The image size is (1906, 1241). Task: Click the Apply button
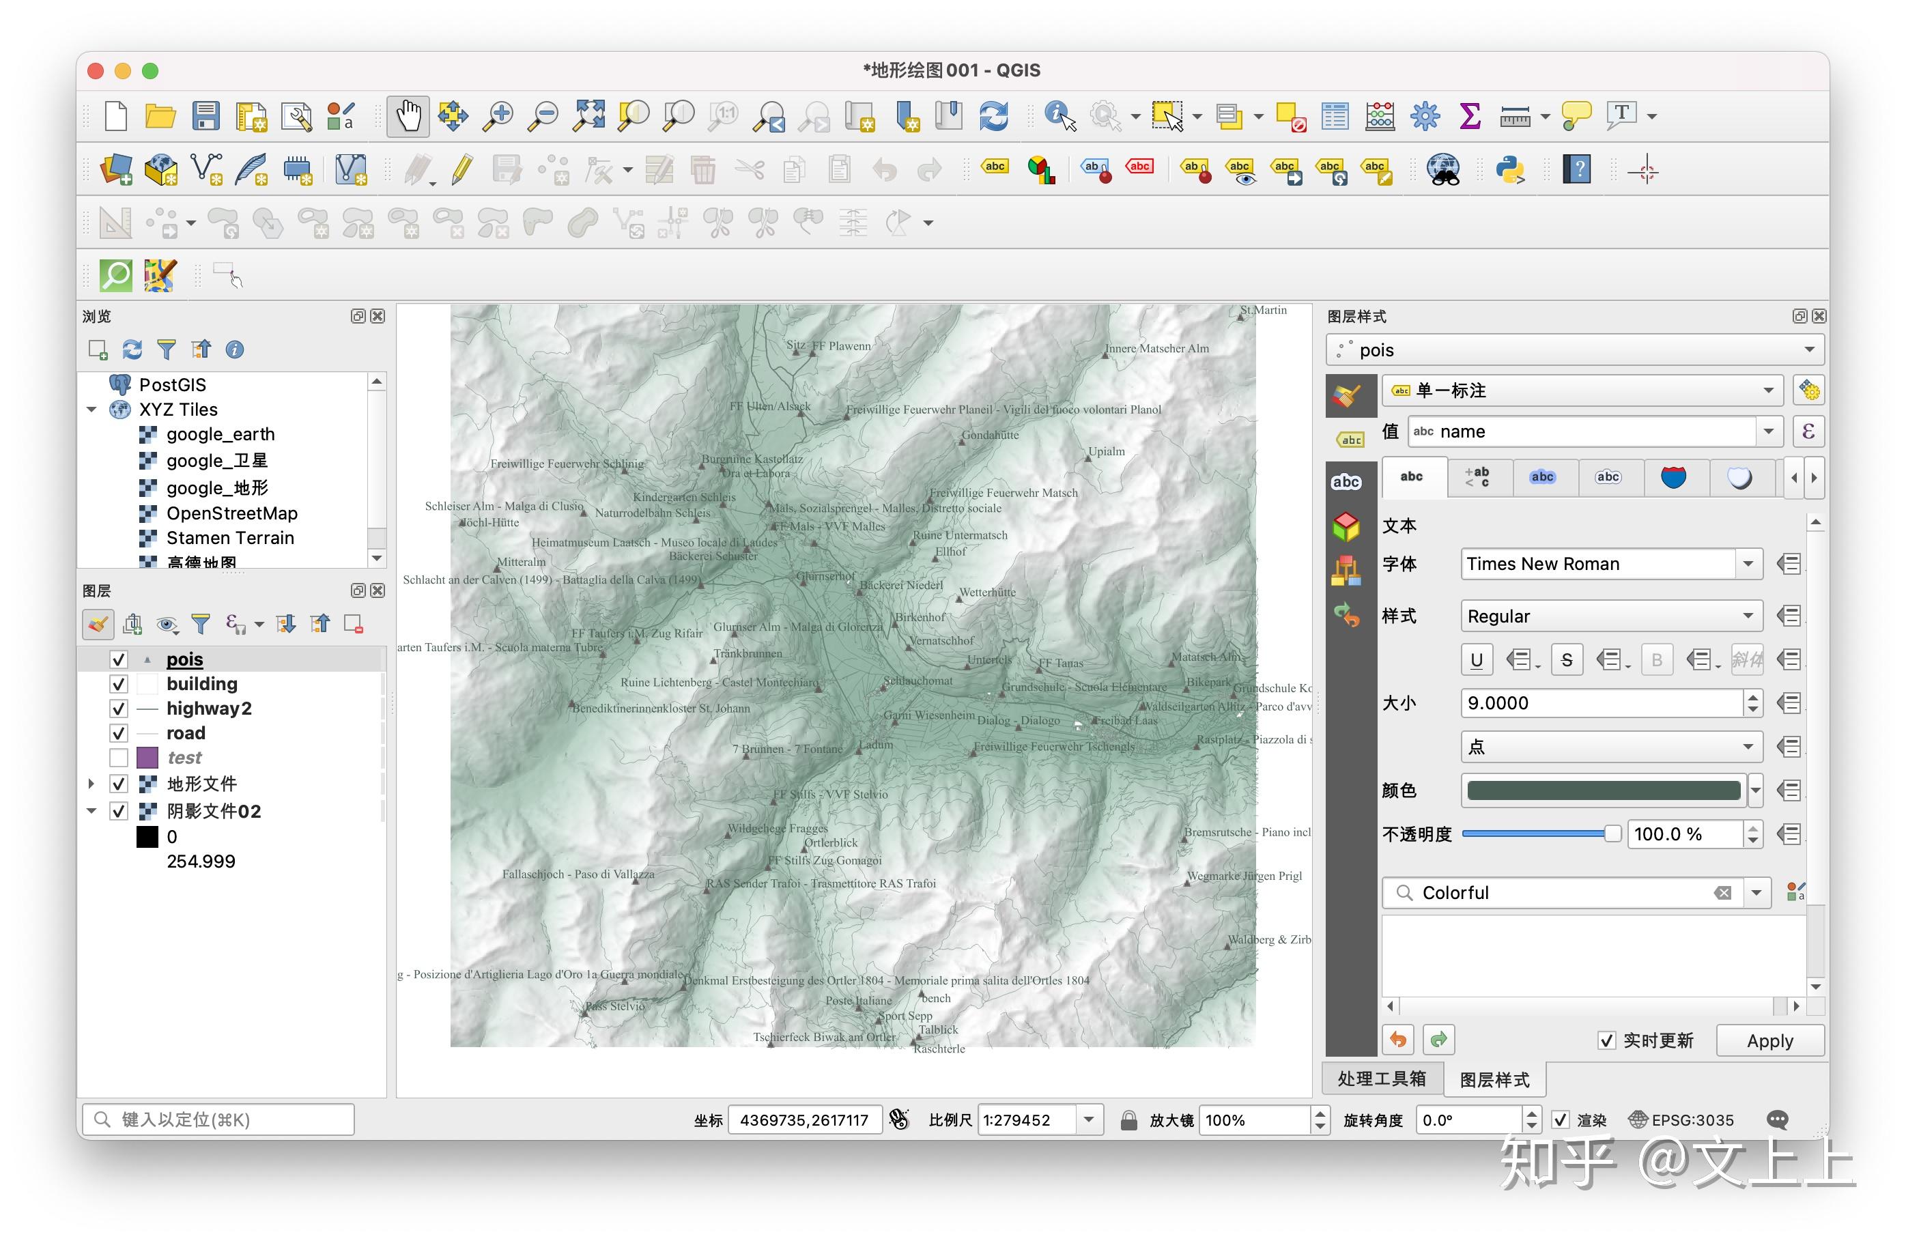coord(1770,1041)
